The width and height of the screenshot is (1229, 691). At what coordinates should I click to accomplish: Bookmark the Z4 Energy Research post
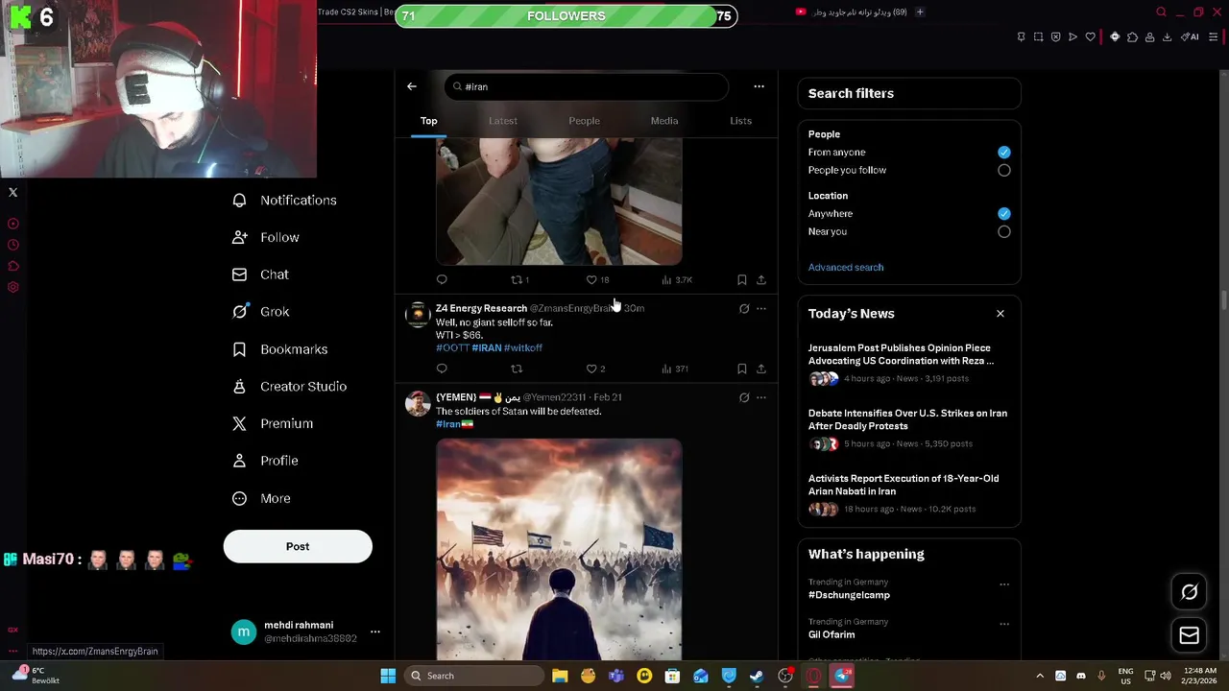[x=741, y=369]
